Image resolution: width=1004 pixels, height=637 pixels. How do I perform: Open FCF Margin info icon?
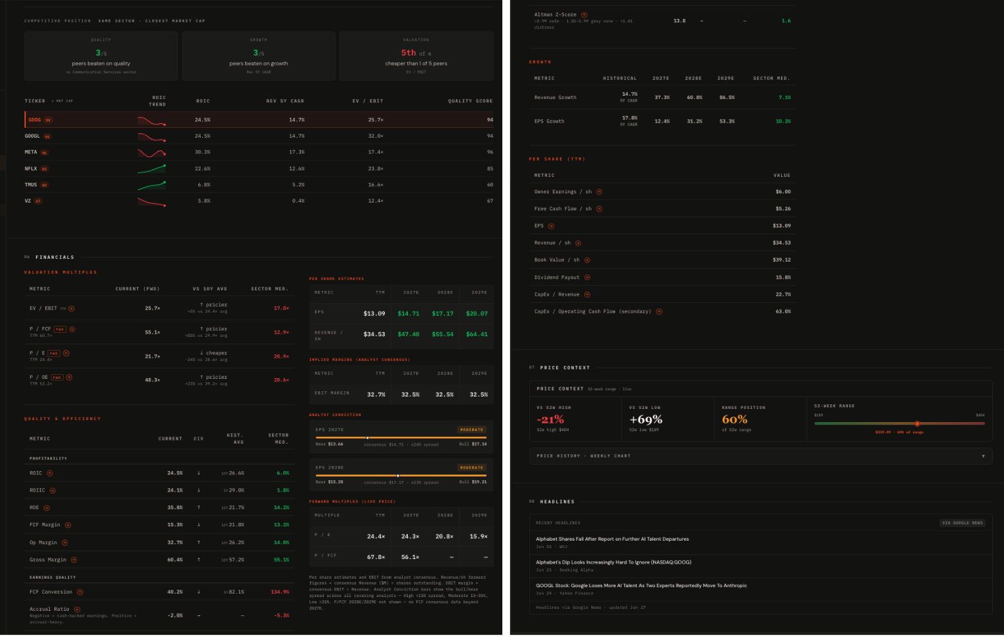[68, 525]
